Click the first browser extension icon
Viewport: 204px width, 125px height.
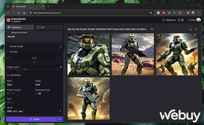click(158, 13)
